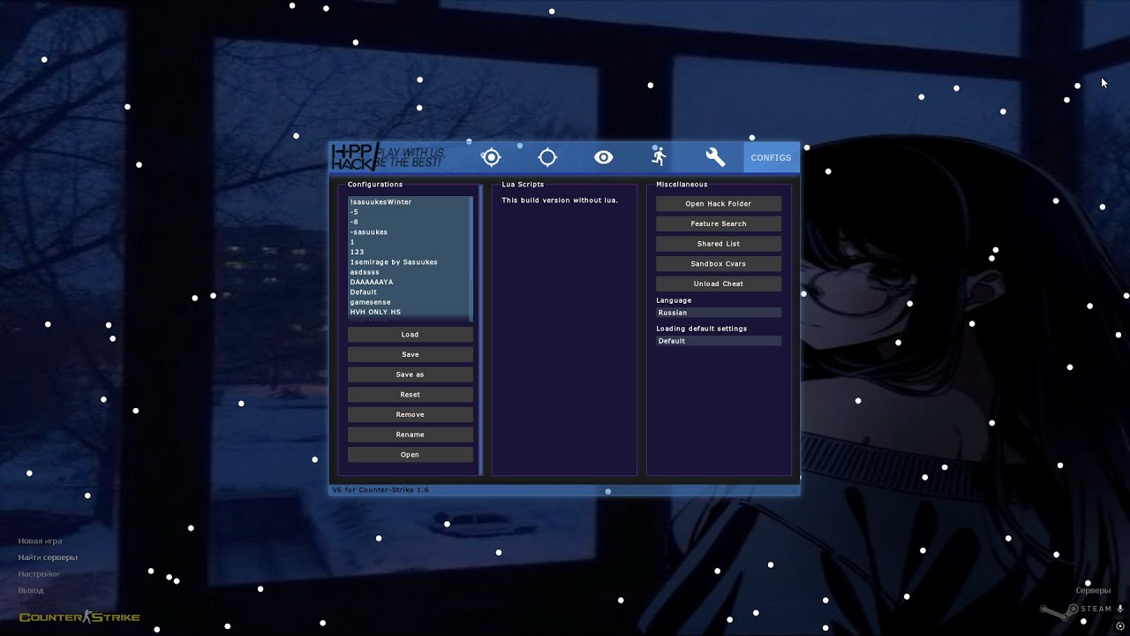1130x636 pixels.
Task: Click the Open button under Configurations
Action: click(x=410, y=455)
